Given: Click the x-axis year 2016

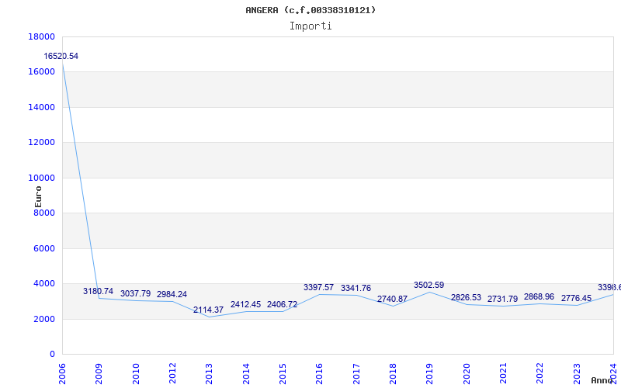Looking at the screenshot, I should tap(320, 374).
